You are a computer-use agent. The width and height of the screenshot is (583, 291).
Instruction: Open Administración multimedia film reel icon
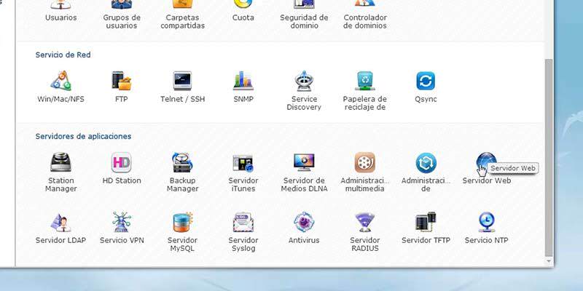pyautogui.click(x=365, y=162)
